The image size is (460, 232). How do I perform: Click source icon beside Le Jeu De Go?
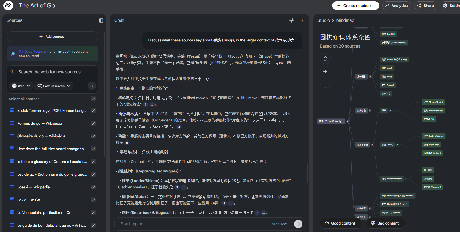(12, 200)
